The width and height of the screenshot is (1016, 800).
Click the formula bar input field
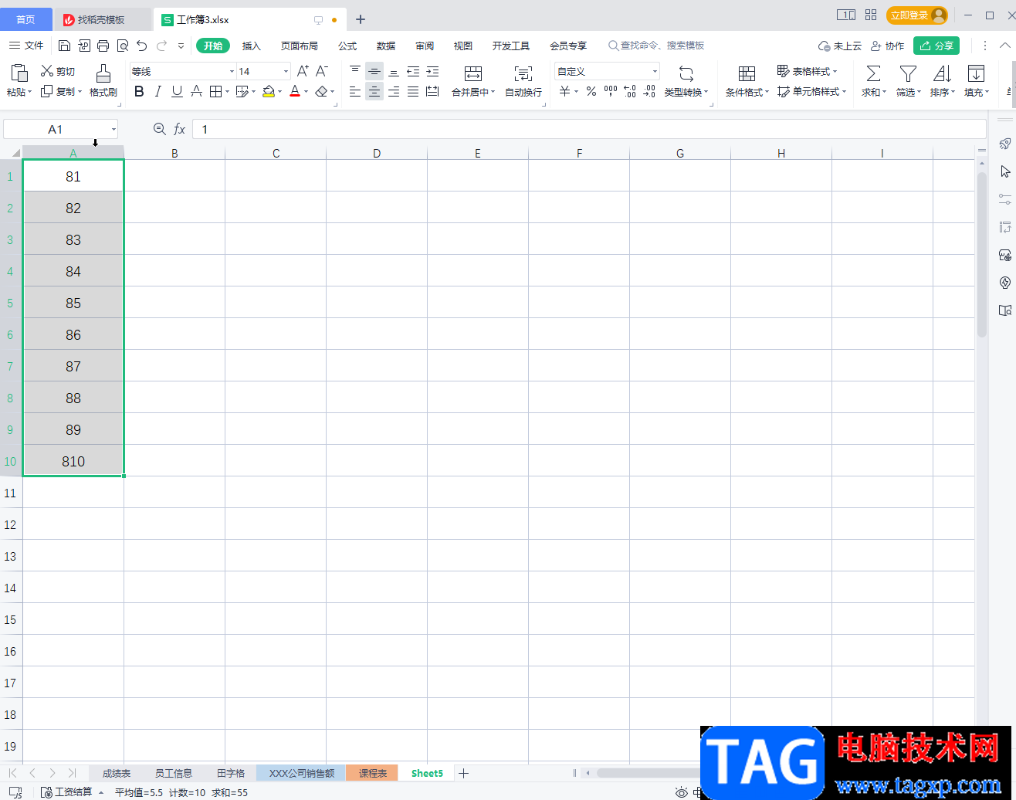(589, 129)
